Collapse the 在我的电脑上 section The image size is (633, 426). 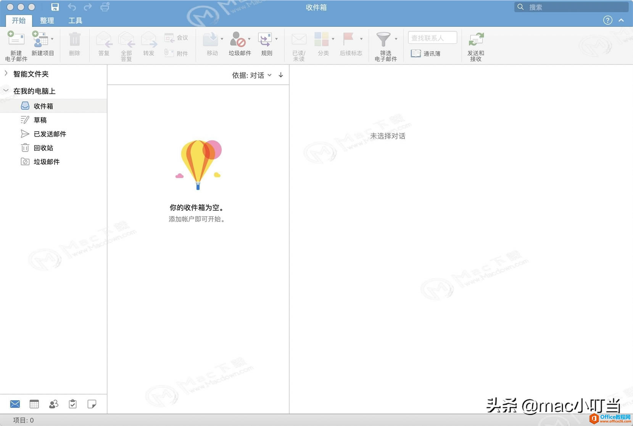coord(5,90)
